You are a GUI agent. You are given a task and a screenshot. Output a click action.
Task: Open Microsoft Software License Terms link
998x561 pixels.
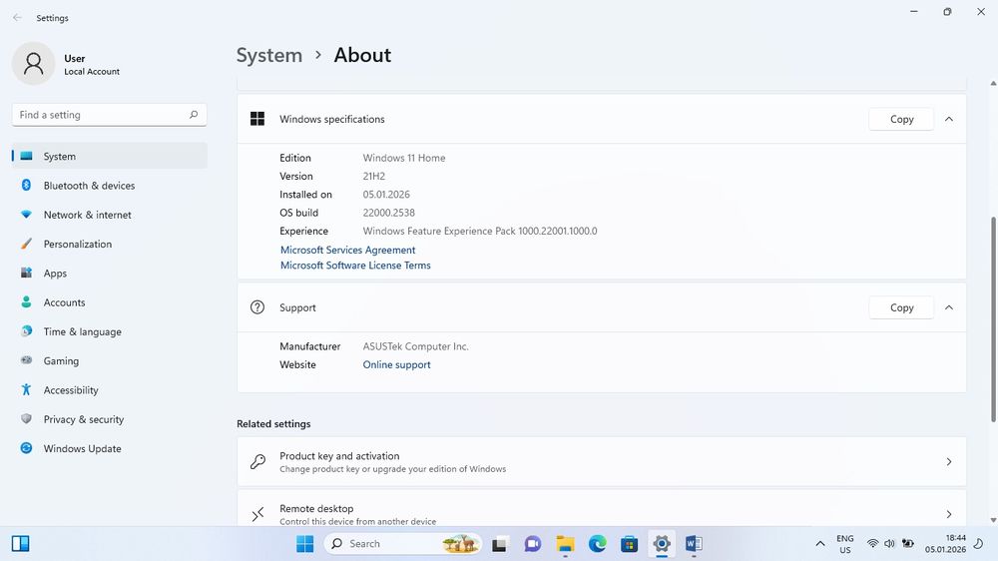click(x=355, y=266)
